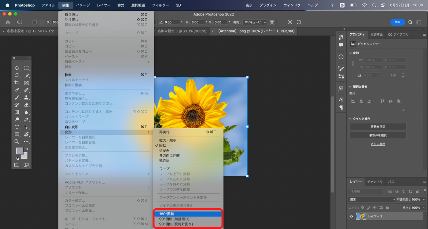The width and height of the screenshot is (428, 229).
Task: Toggle visibility of レイヤー 1
Action: coord(352,216)
